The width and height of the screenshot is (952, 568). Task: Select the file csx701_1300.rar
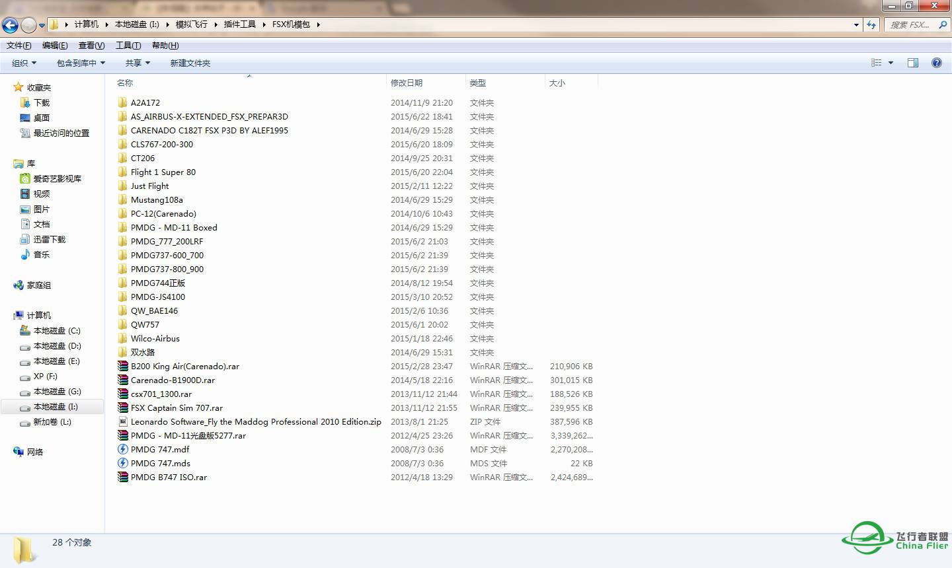tap(161, 394)
